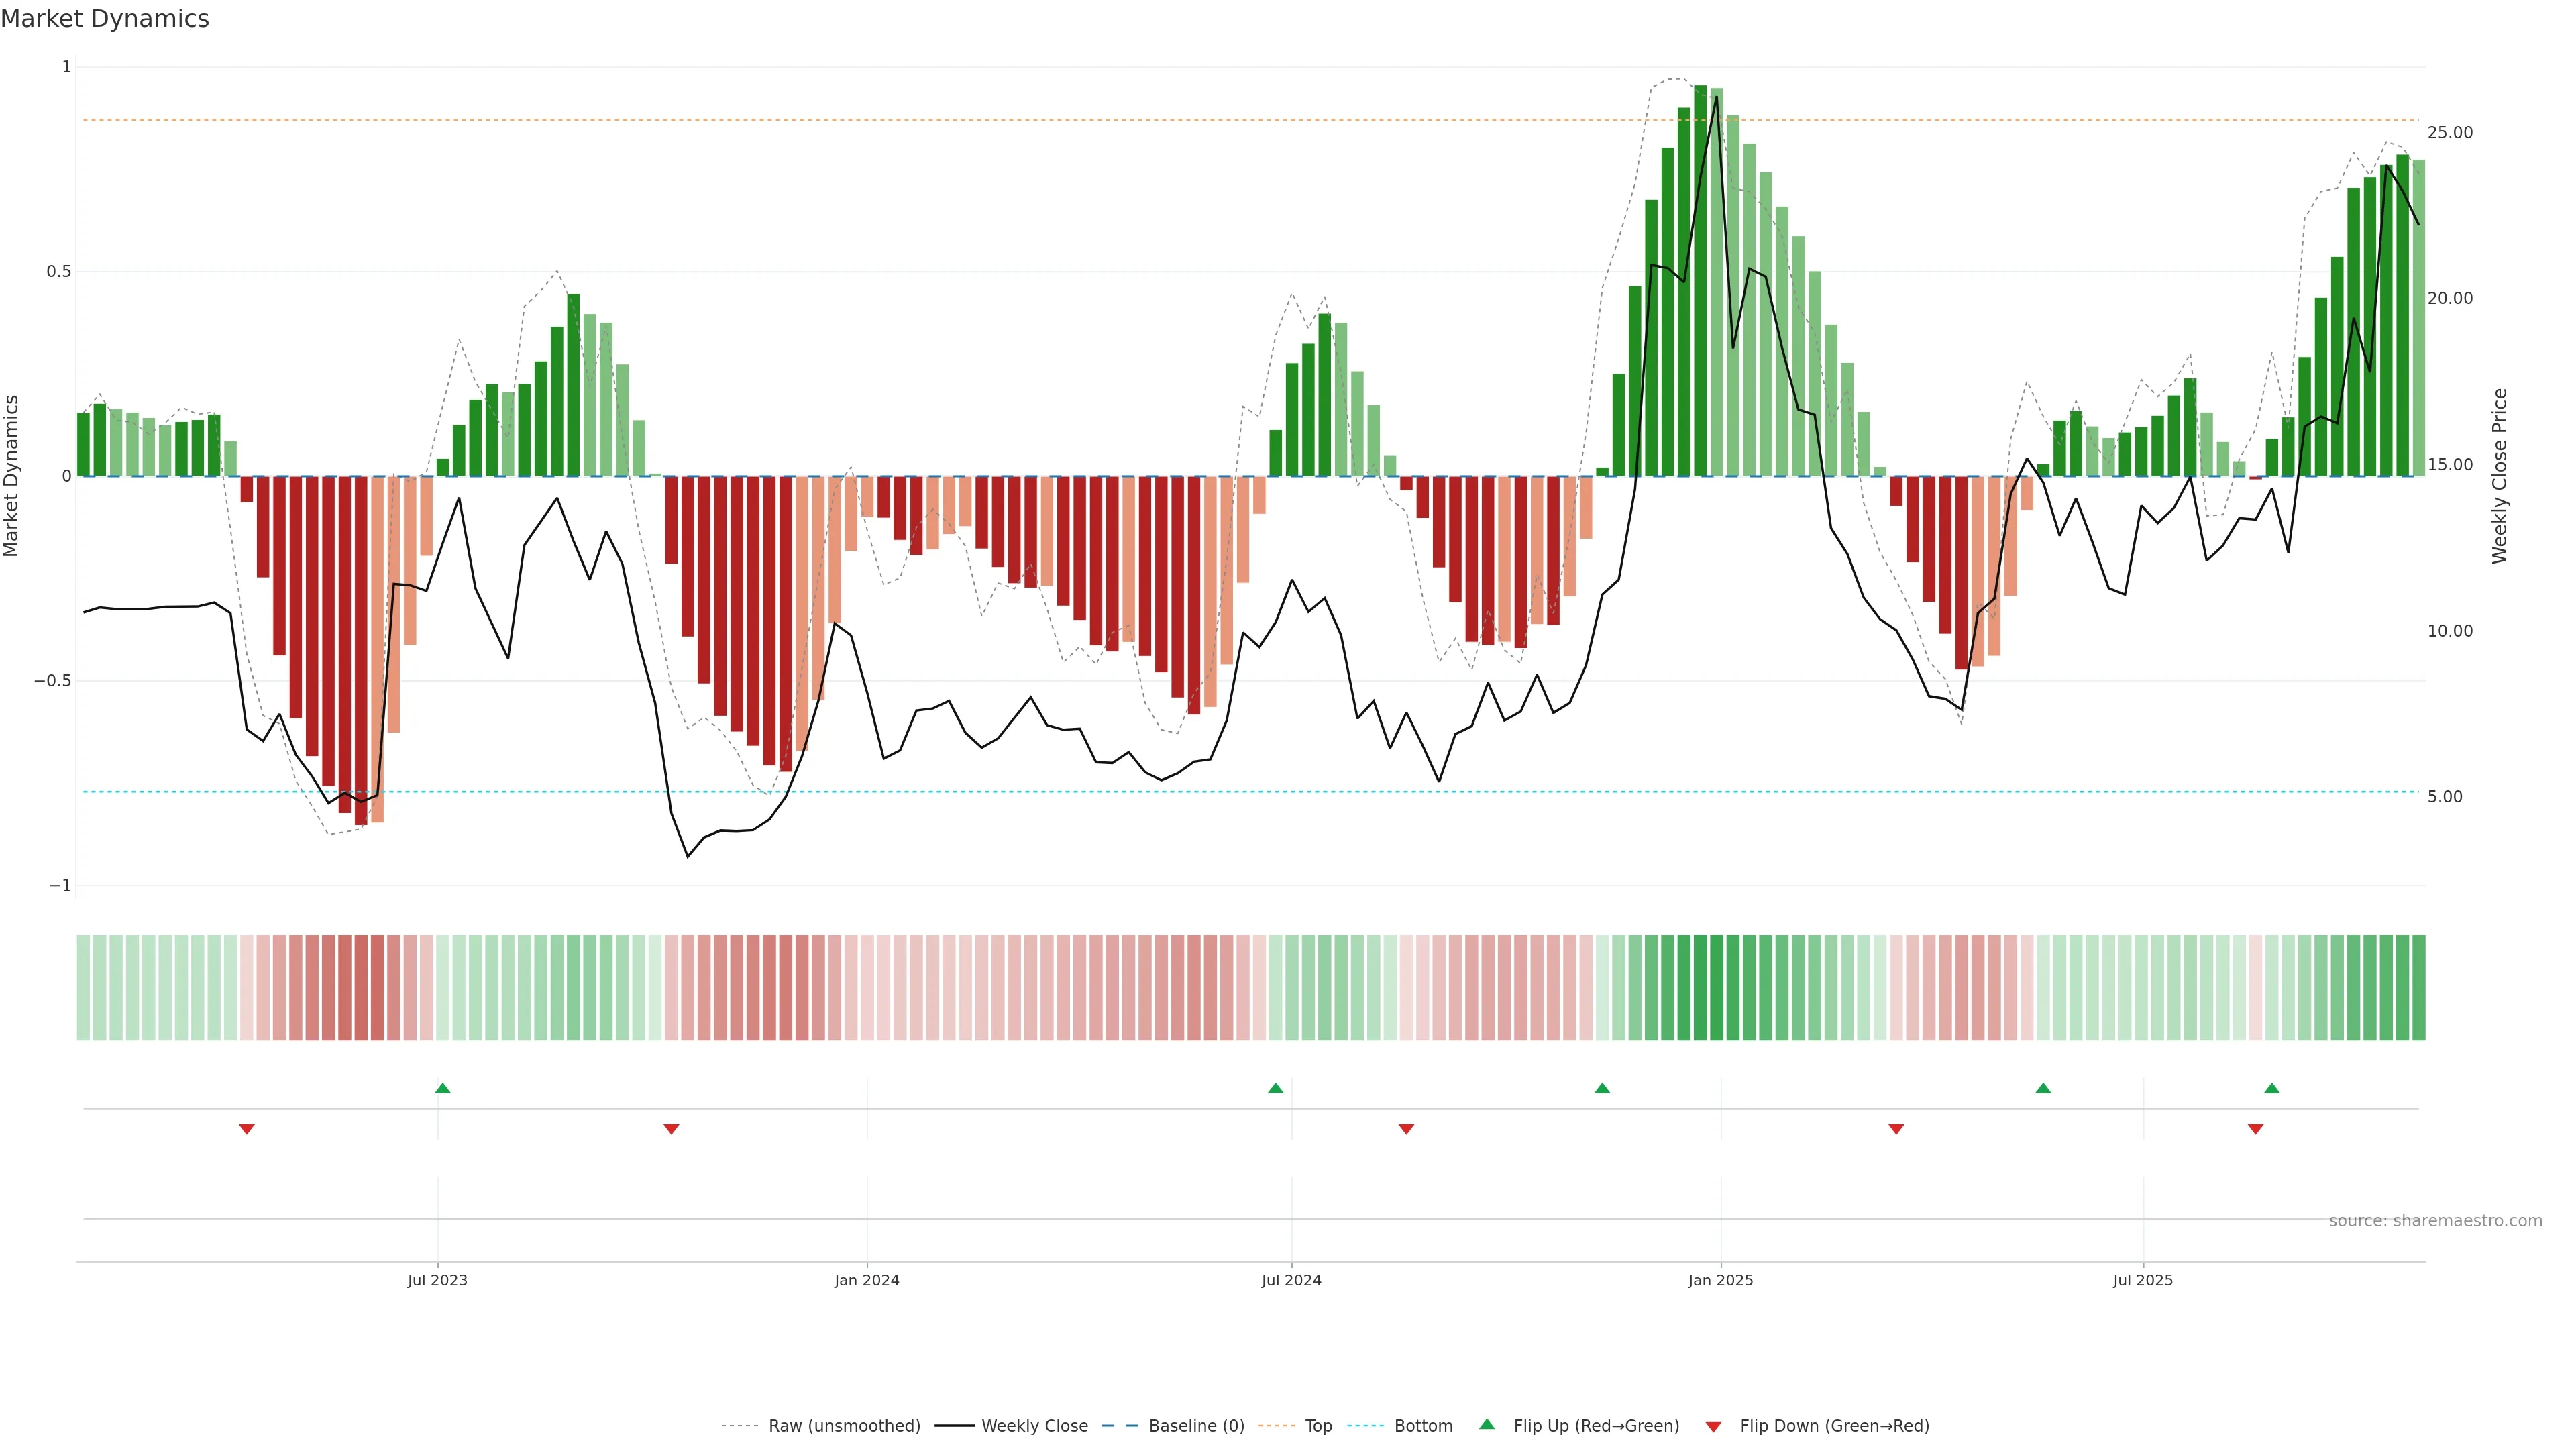The image size is (2576, 1449).
Task: Click the Weekly Close Price axis title
Action: click(2500, 476)
